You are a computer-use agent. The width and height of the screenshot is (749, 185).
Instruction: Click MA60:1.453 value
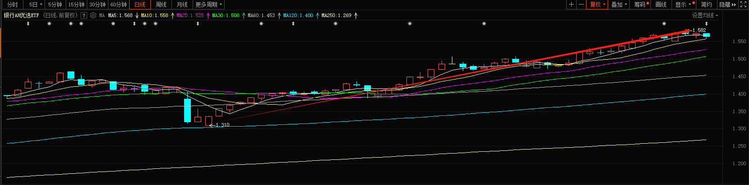[261, 15]
